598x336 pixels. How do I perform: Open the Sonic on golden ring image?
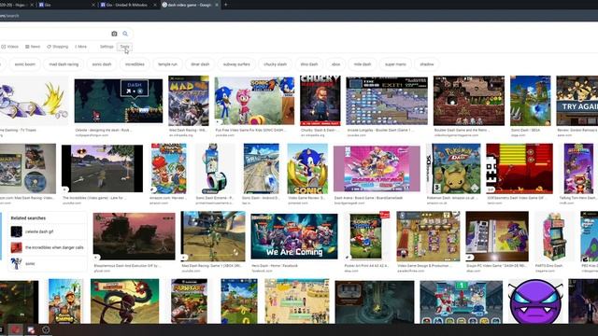point(307,168)
